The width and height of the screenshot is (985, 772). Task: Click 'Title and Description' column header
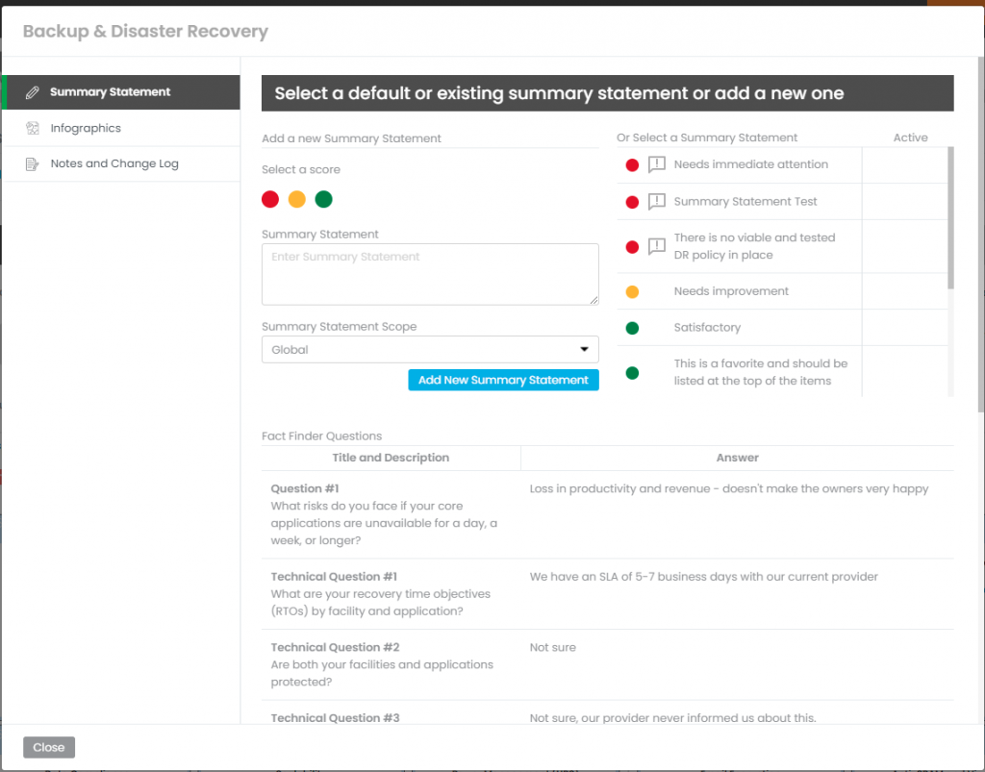click(x=391, y=458)
